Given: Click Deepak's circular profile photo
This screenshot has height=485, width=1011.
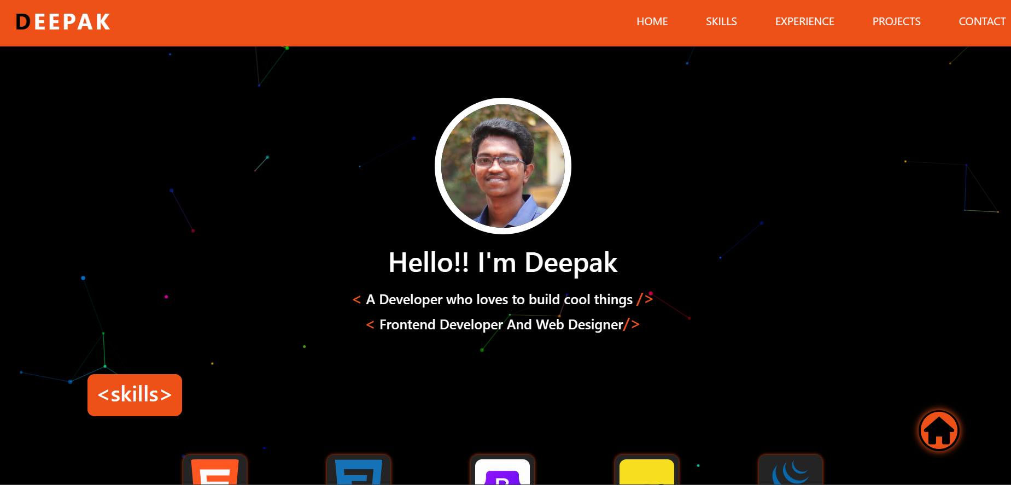Looking at the screenshot, I should tap(503, 166).
